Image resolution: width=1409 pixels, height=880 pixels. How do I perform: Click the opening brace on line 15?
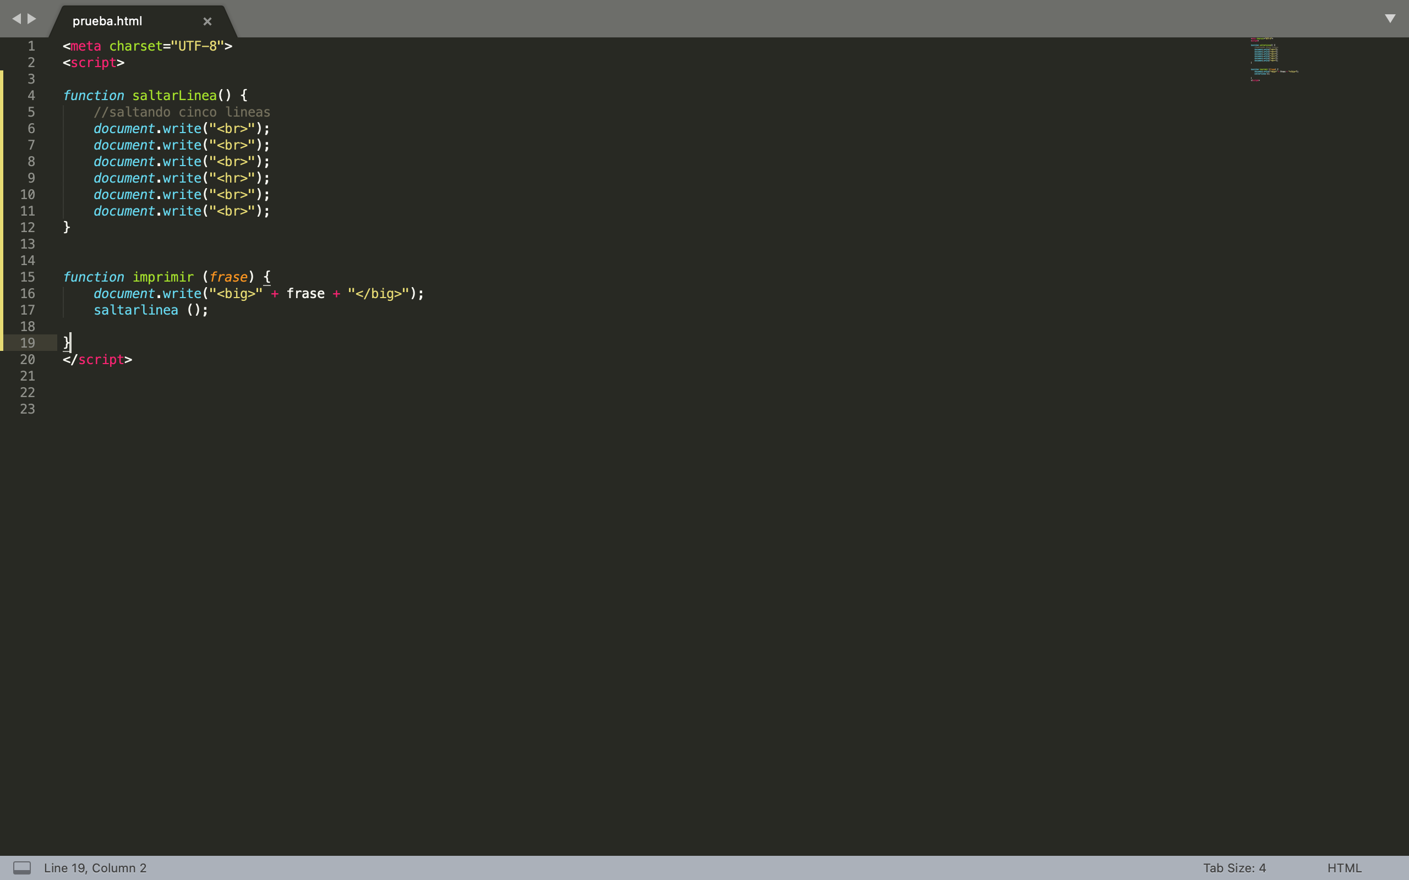[x=266, y=277]
